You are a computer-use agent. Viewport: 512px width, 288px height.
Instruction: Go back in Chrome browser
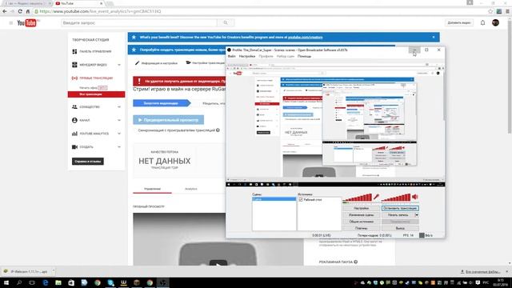(5, 11)
